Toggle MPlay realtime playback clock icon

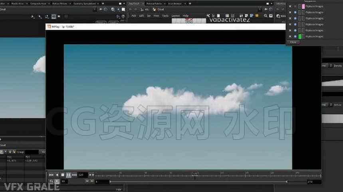[57, 181]
